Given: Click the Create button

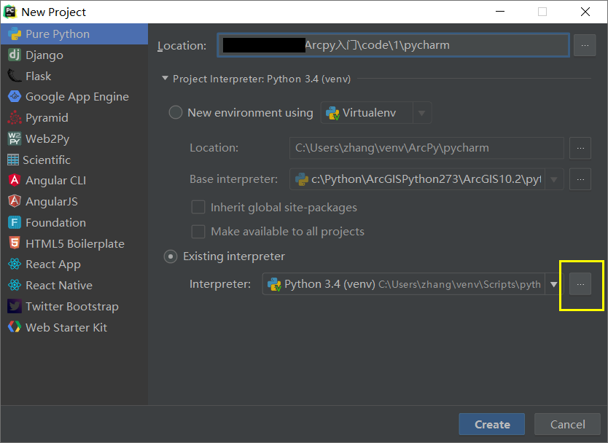Looking at the screenshot, I should pyautogui.click(x=491, y=424).
